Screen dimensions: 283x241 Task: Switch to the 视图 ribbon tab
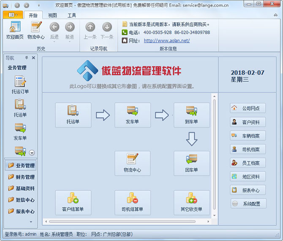[52, 15]
